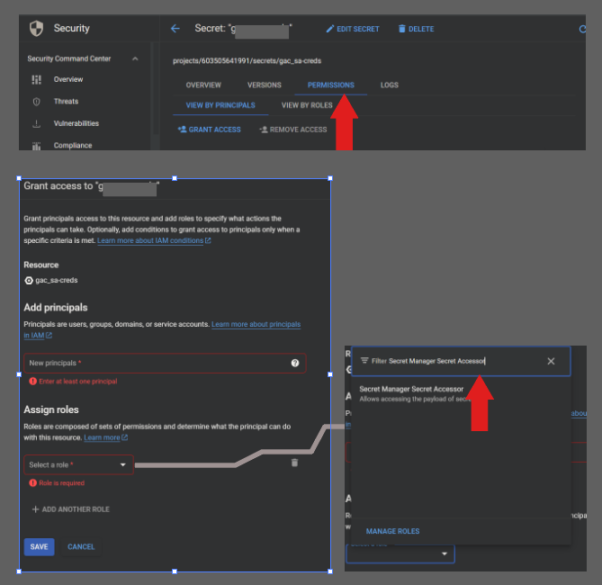Clear the role filter with X
This screenshot has height=585, width=602.
pos(551,361)
